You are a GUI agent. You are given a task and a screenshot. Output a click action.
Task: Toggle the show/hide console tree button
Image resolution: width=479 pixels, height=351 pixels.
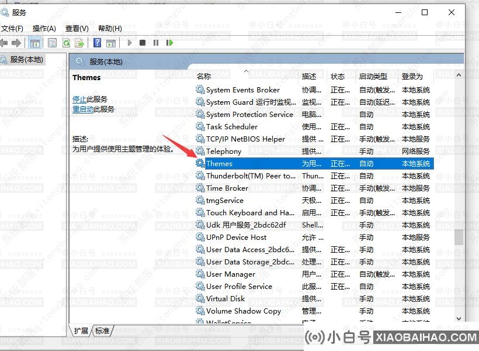click(35, 43)
